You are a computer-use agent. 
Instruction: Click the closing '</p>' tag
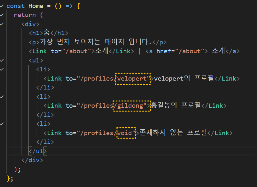159,42
